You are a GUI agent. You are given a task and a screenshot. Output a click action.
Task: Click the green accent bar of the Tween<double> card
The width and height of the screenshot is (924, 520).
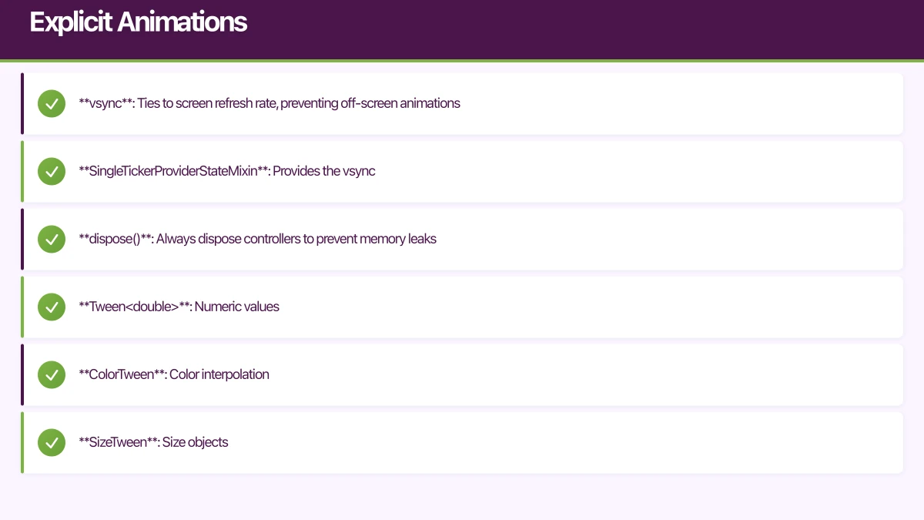point(22,307)
